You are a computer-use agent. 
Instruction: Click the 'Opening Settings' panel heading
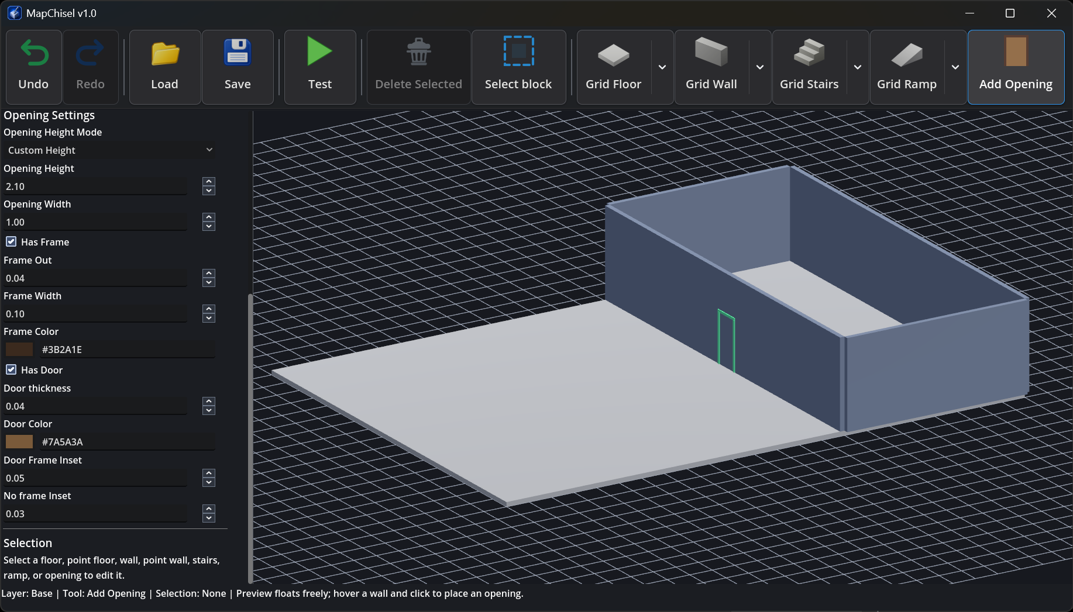click(x=49, y=115)
